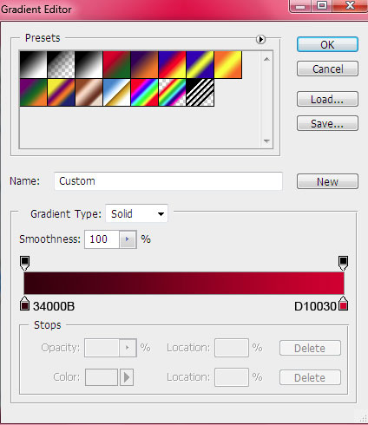Open the Smoothness slider popup arrow
The width and height of the screenshot is (368, 425).
(x=128, y=239)
